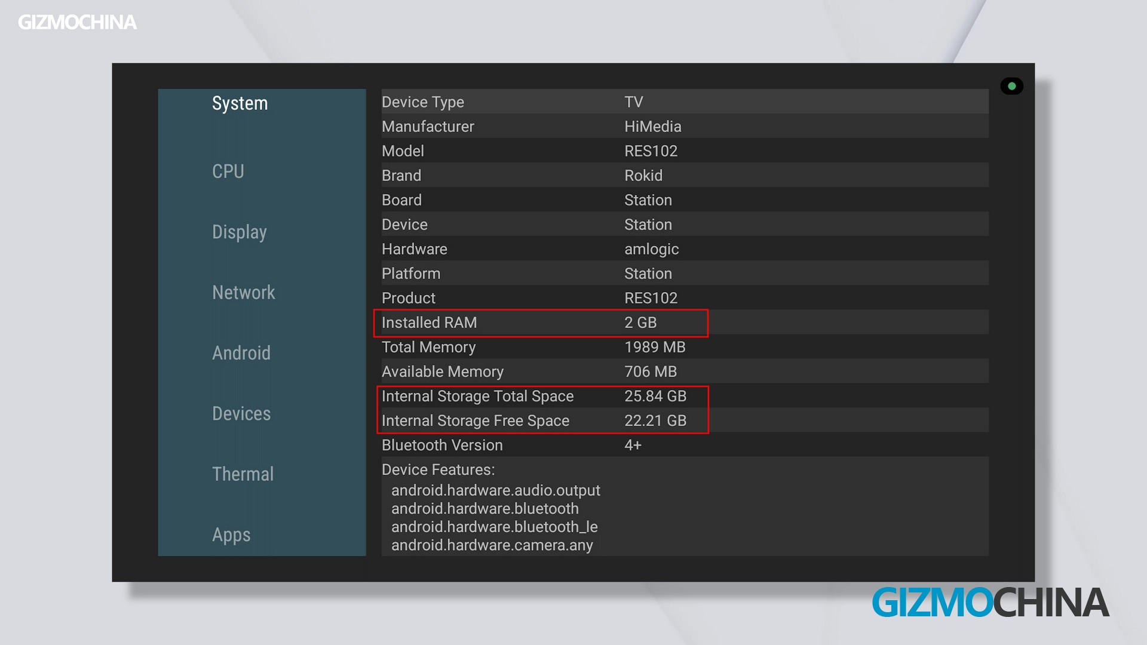Click the HiMedia manufacturer value
Viewport: 1147px width, 645px height.
tap(653, 127)
